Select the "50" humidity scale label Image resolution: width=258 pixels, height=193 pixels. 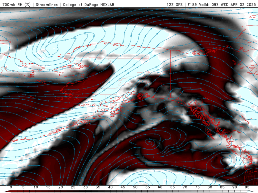[135, 187]
